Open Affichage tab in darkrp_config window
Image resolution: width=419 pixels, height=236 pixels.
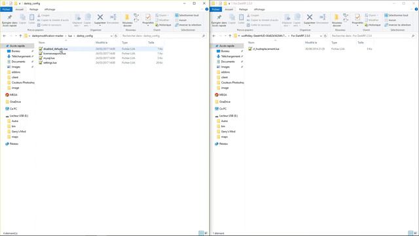click(x=50, y=9)
